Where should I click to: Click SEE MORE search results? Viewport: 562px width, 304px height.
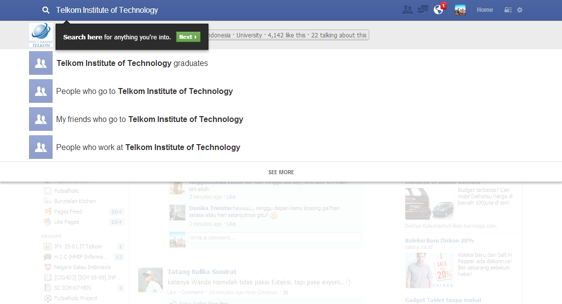click(281, 172)
